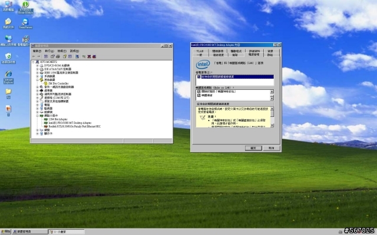Click the 裝置管理員 taskbar button
Viewport: 377px width, 235px height.
pyautogui.click(x=30, y=231)
